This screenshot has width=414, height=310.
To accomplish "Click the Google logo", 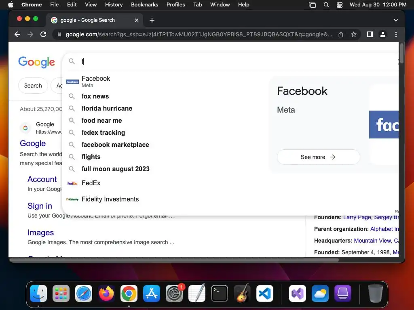I will click(37, 62).
